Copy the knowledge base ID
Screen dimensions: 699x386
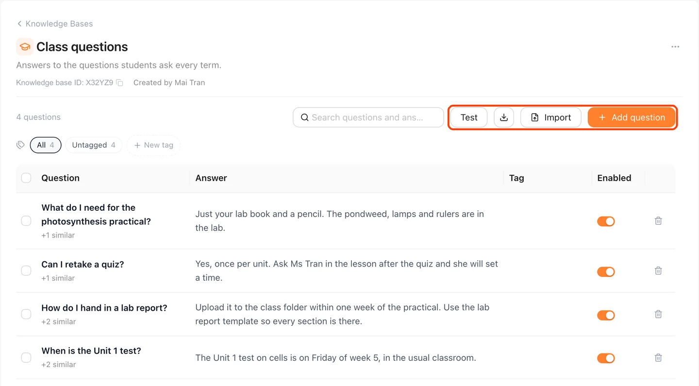[120, 83]
